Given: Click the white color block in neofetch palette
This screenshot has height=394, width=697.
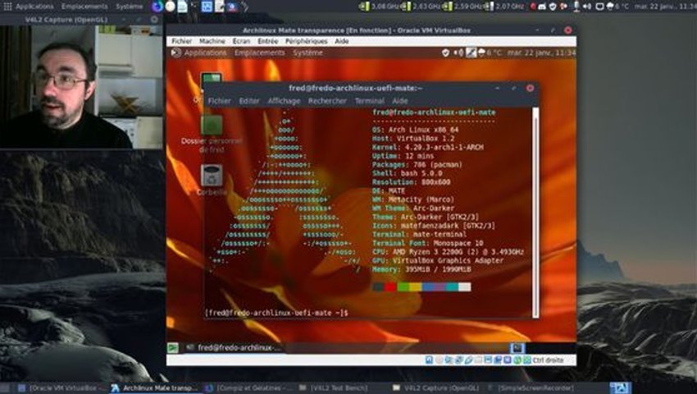Looking at the screenshot, I should [x=464, y=287].
